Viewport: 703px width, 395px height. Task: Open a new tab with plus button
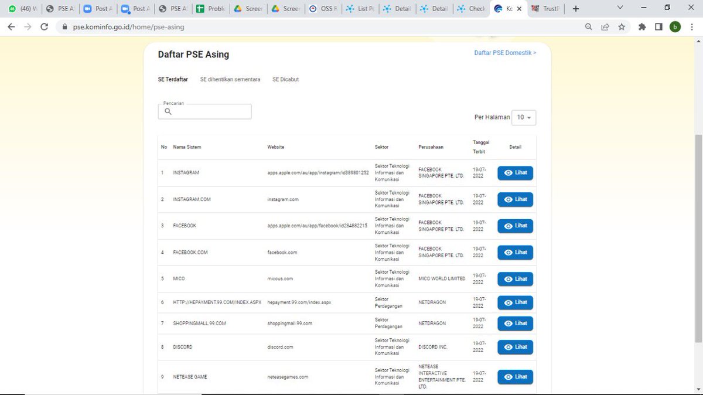tap(576, 9)
